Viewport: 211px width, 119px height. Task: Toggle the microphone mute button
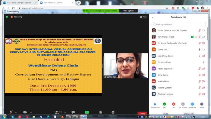[11, 112]
